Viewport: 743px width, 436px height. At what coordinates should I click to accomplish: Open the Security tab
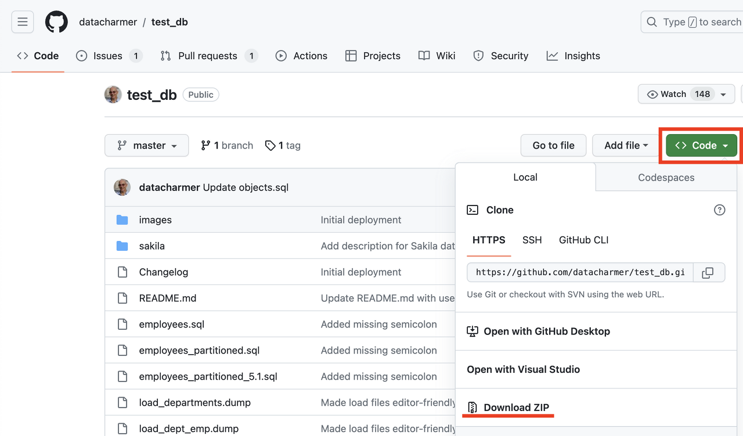tap(501, 56)
